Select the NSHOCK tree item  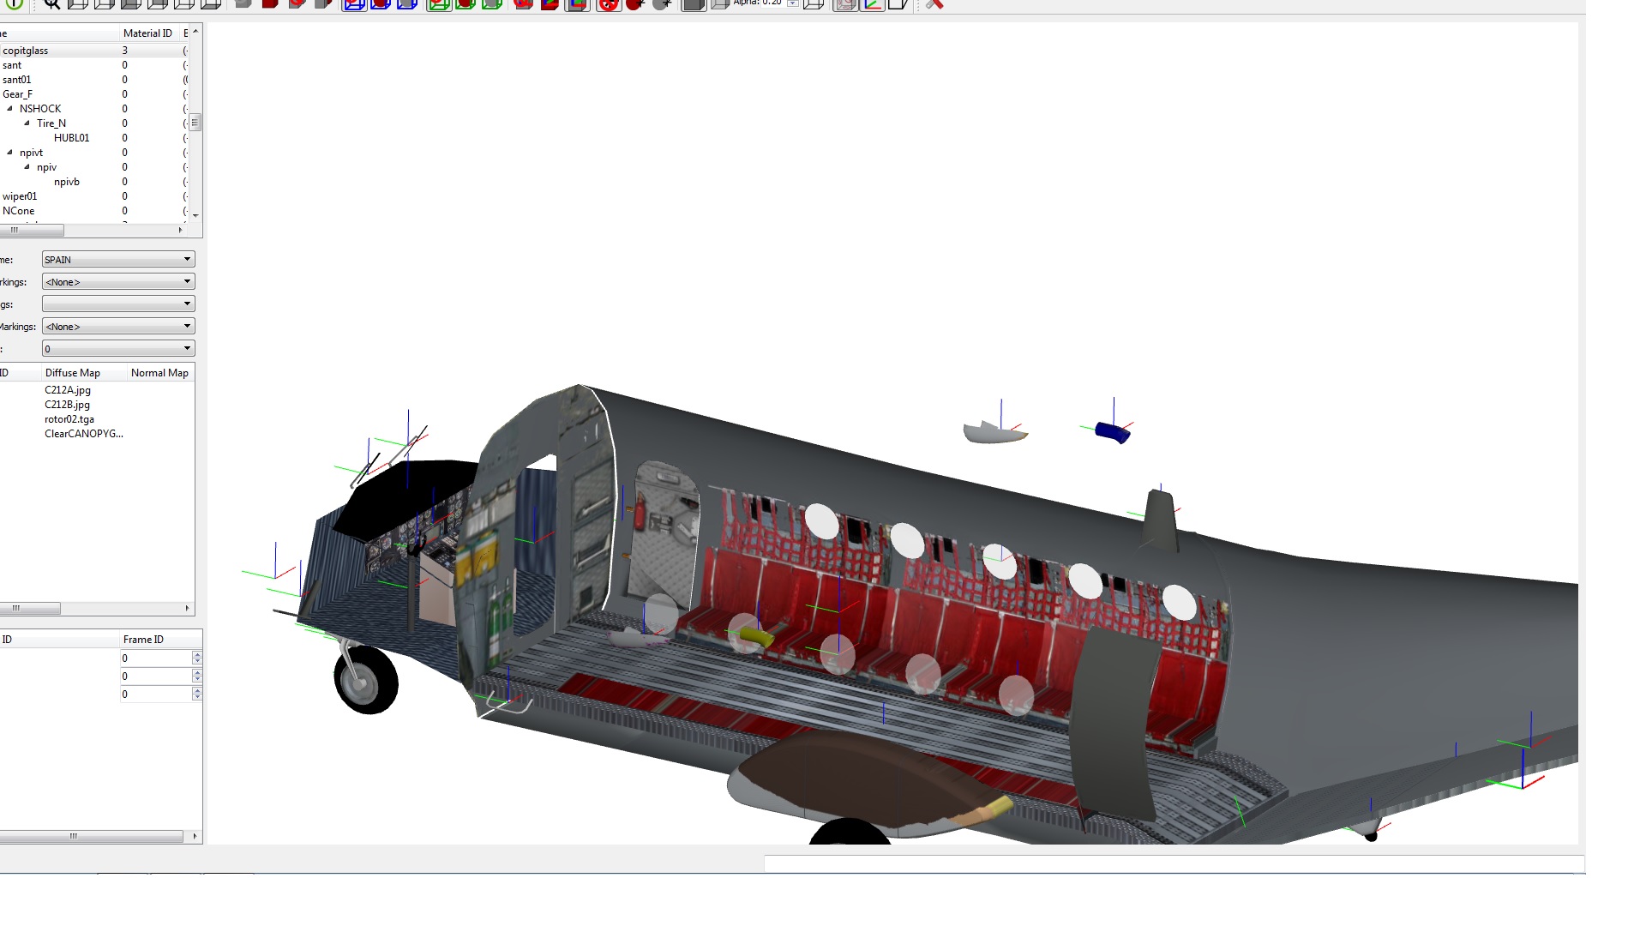pyautogui.click(x=40, y=109)
